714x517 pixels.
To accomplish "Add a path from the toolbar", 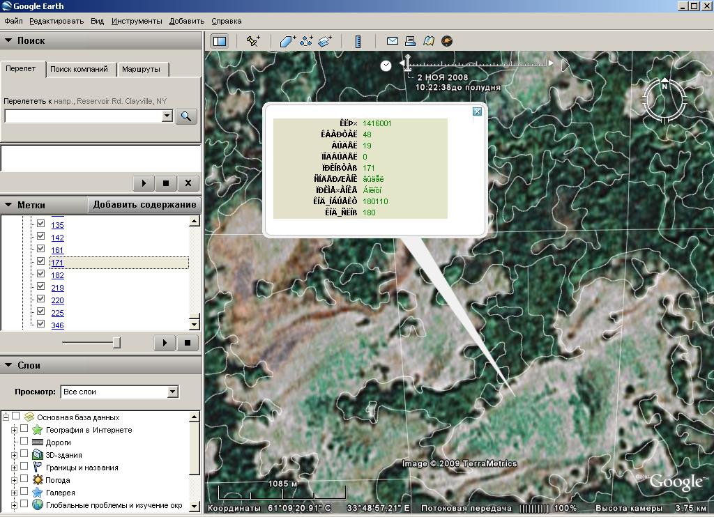I will pyautogui.click(x=306, y=41).
